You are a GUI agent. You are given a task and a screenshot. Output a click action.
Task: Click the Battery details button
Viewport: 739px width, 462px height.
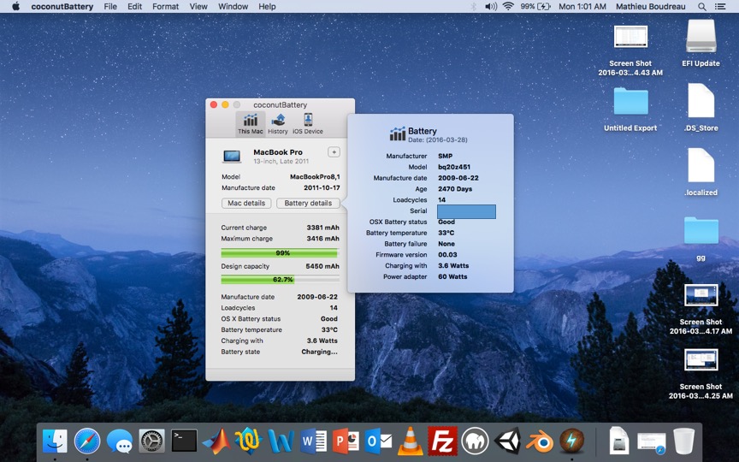point(308,204)
